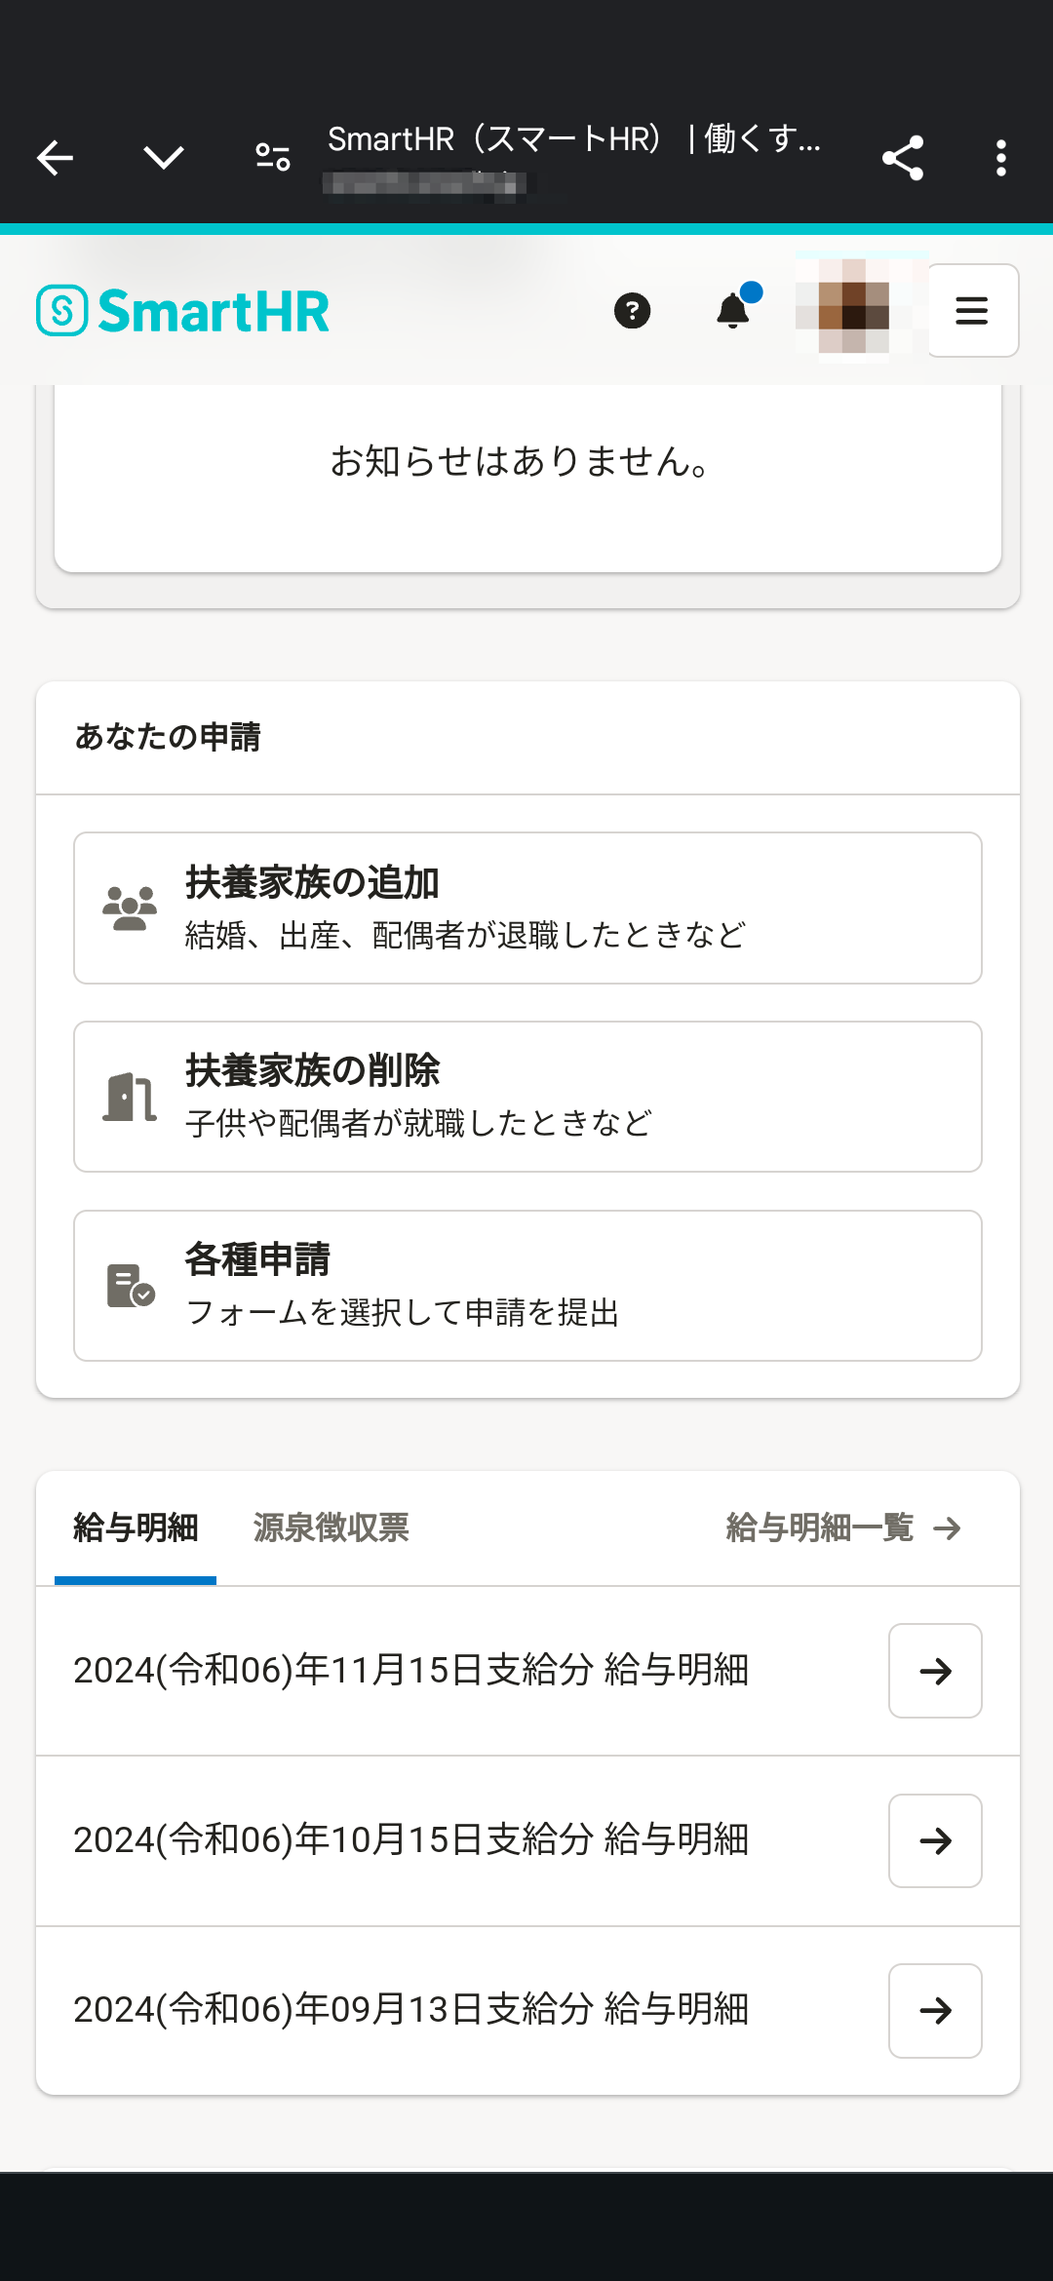Click the 各種申請 document icon

[128, 1285]
